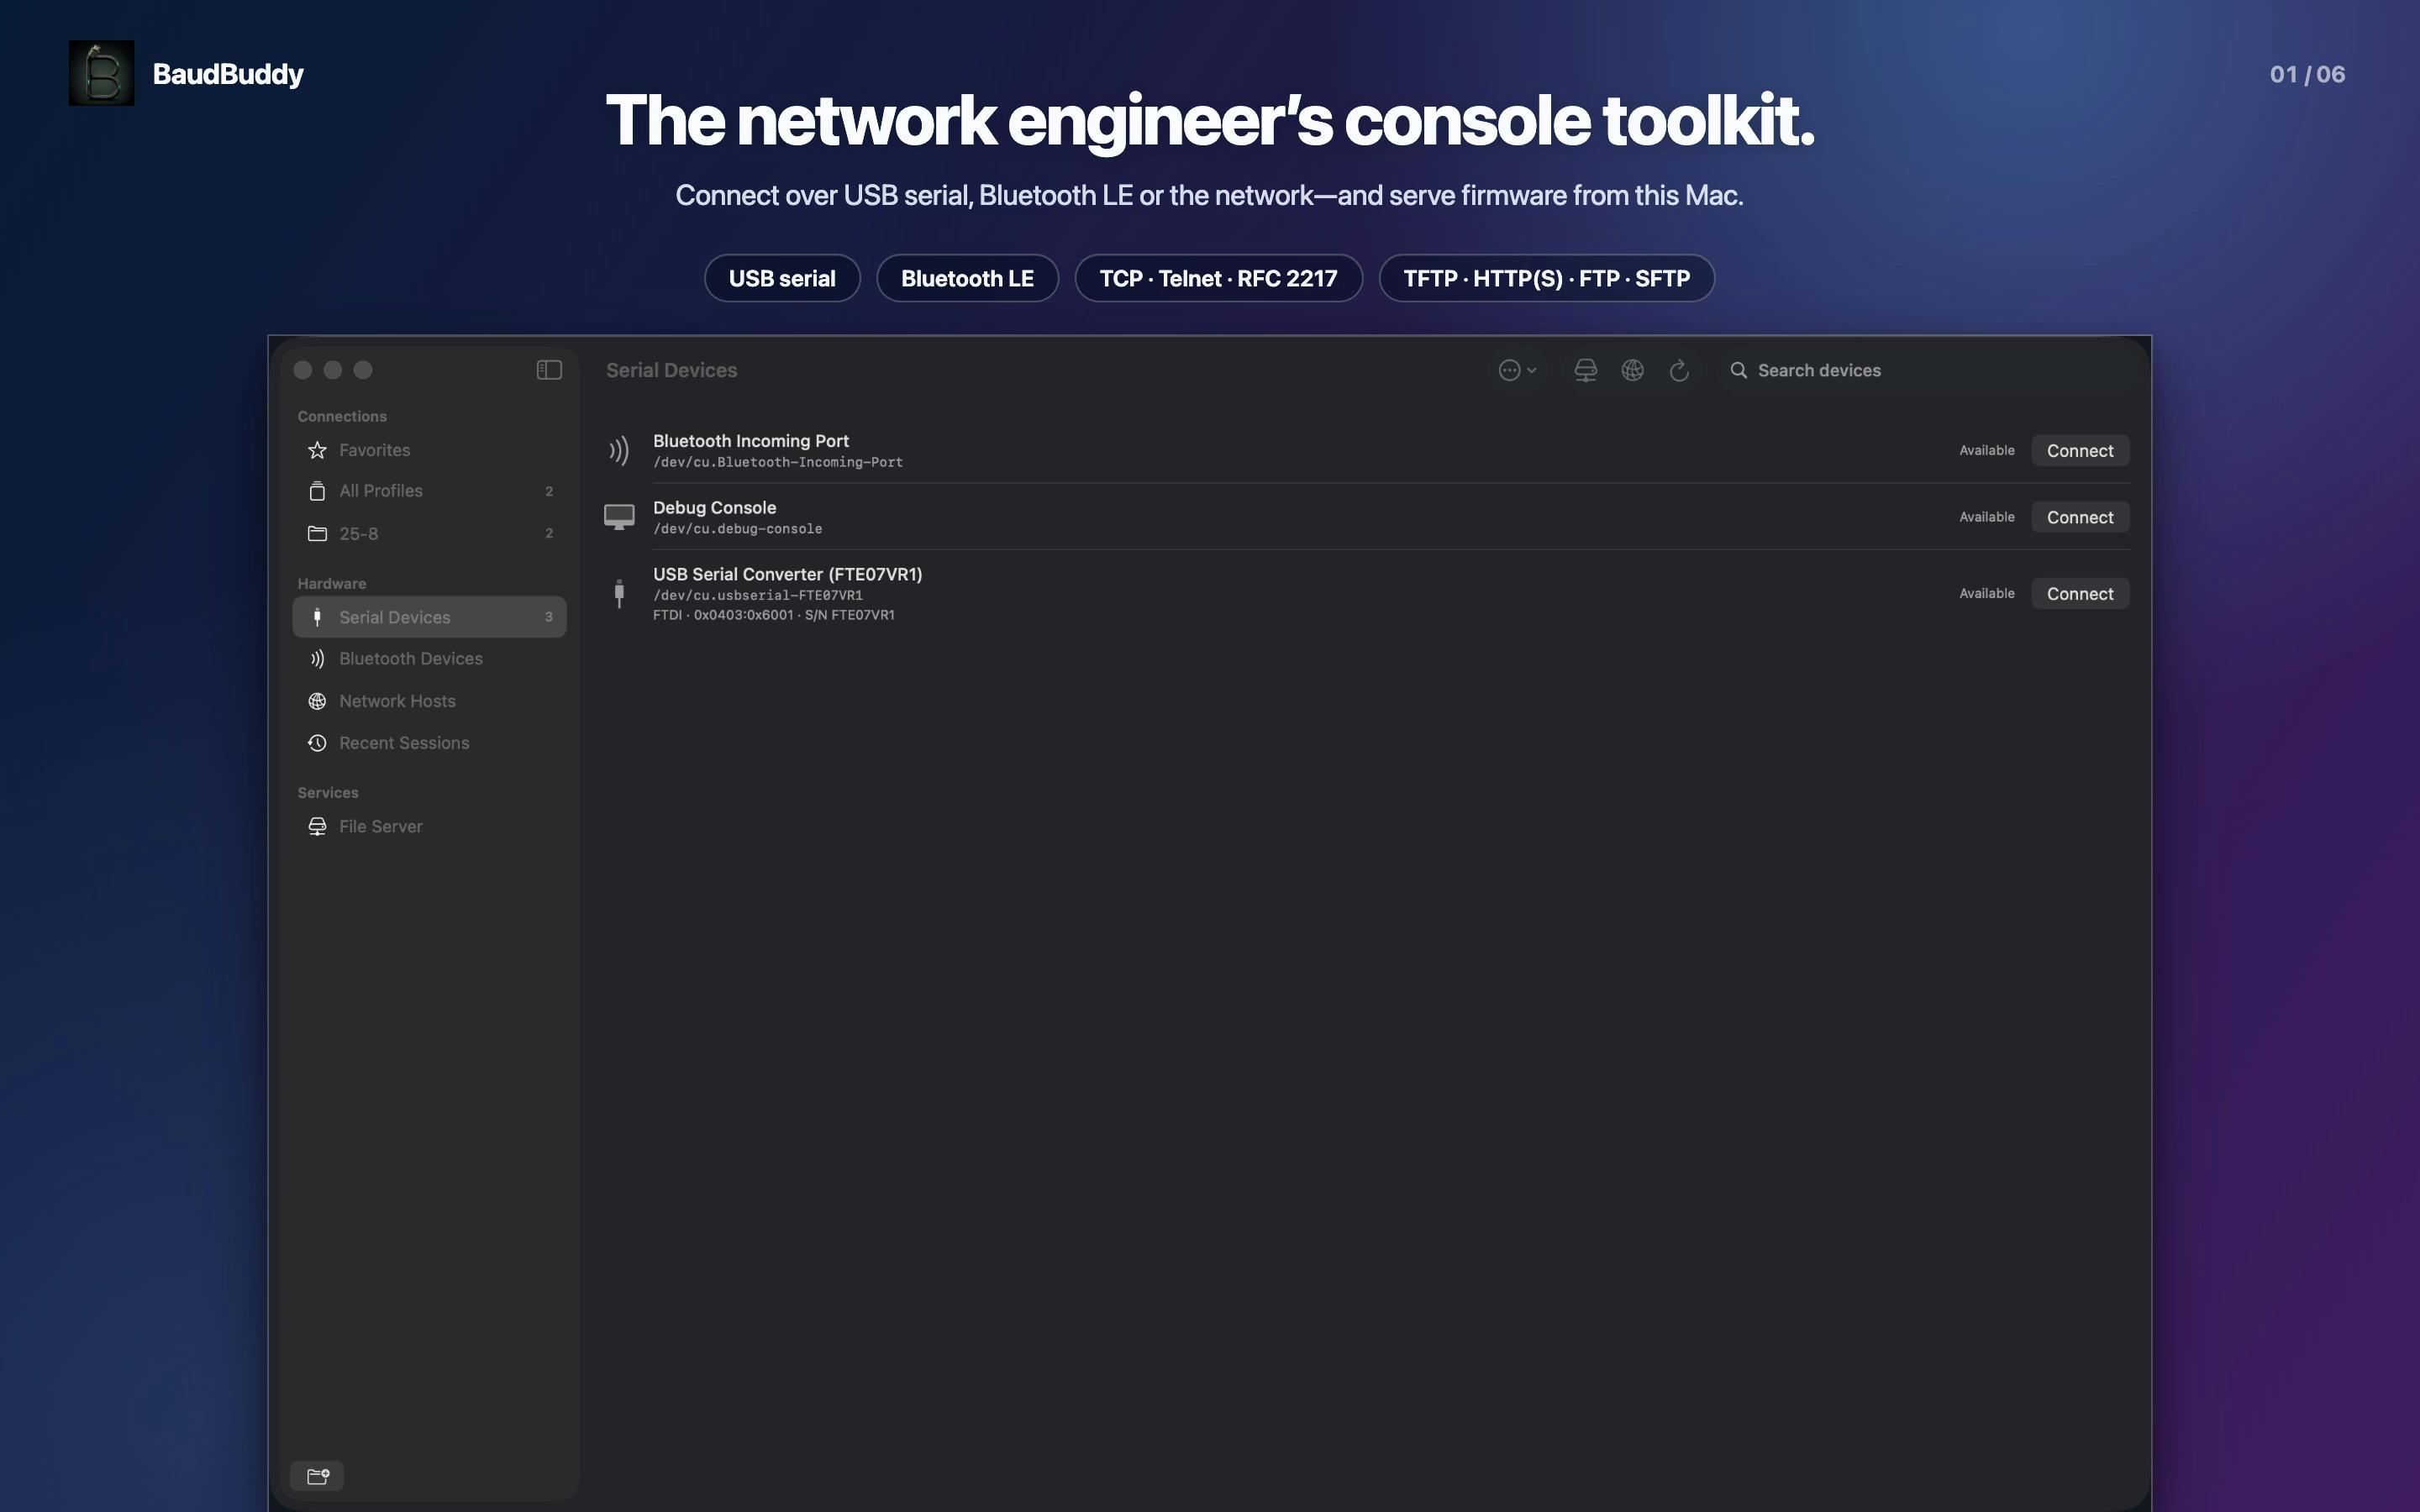Click the globe icon beside Network Hosts

click(317, 701)
